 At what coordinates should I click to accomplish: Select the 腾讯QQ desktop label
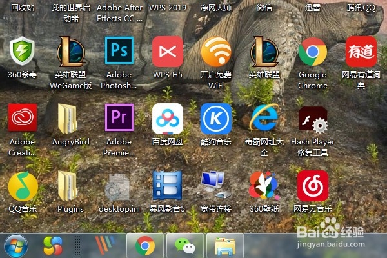(361, 7)
